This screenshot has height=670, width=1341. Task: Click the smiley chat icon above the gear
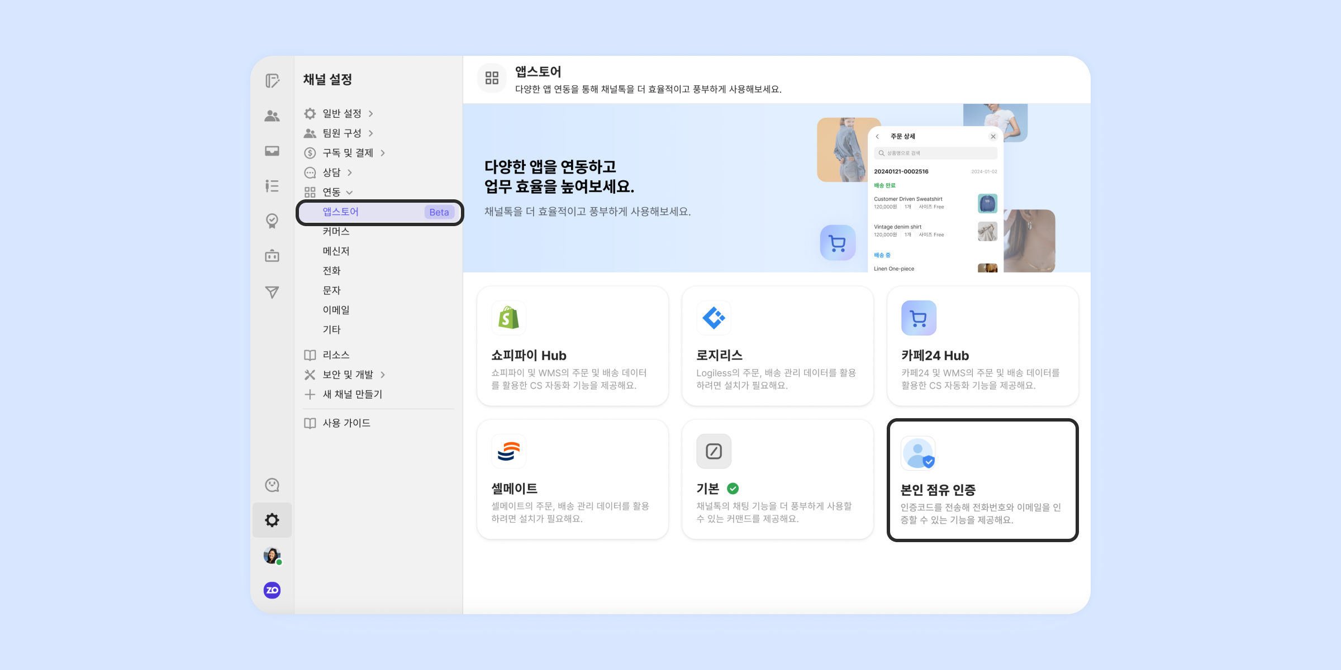tap(272, 485)
